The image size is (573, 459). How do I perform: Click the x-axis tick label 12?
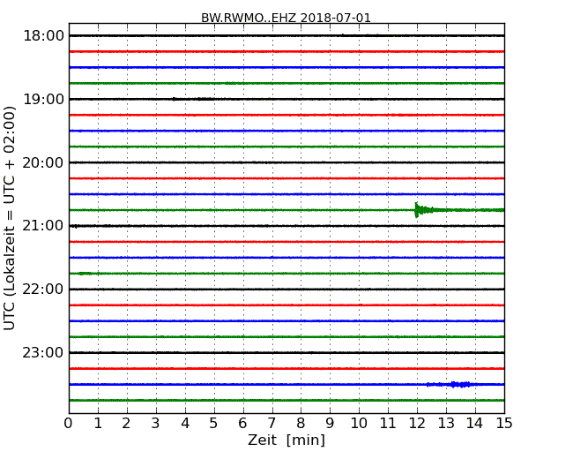point(417,424)
